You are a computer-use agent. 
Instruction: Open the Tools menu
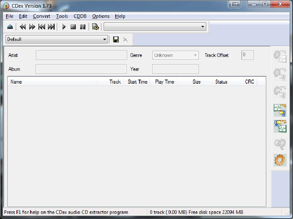point(62,16)
